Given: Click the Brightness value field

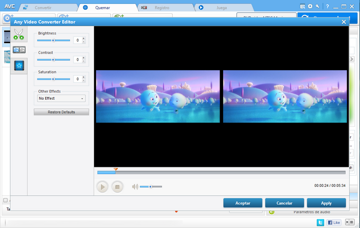Looking at the screenshot, I should (78, 41).
